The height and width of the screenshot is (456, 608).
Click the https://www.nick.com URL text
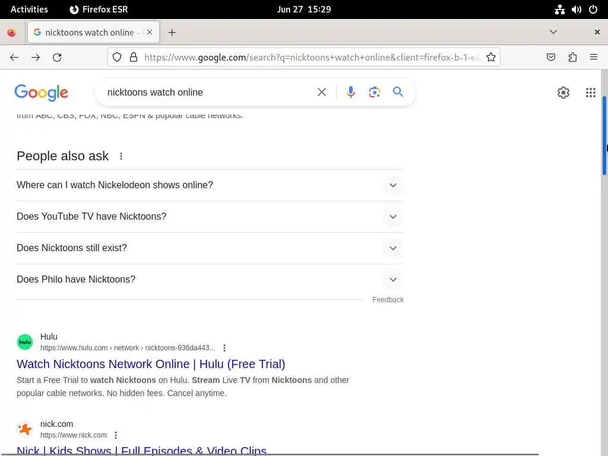coord(73,435)
